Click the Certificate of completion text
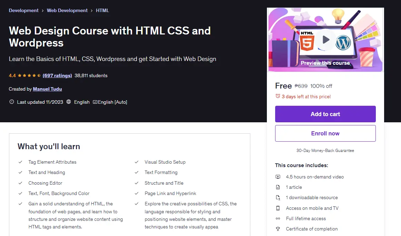The image size is (401, 236). [x=312, y=229]
